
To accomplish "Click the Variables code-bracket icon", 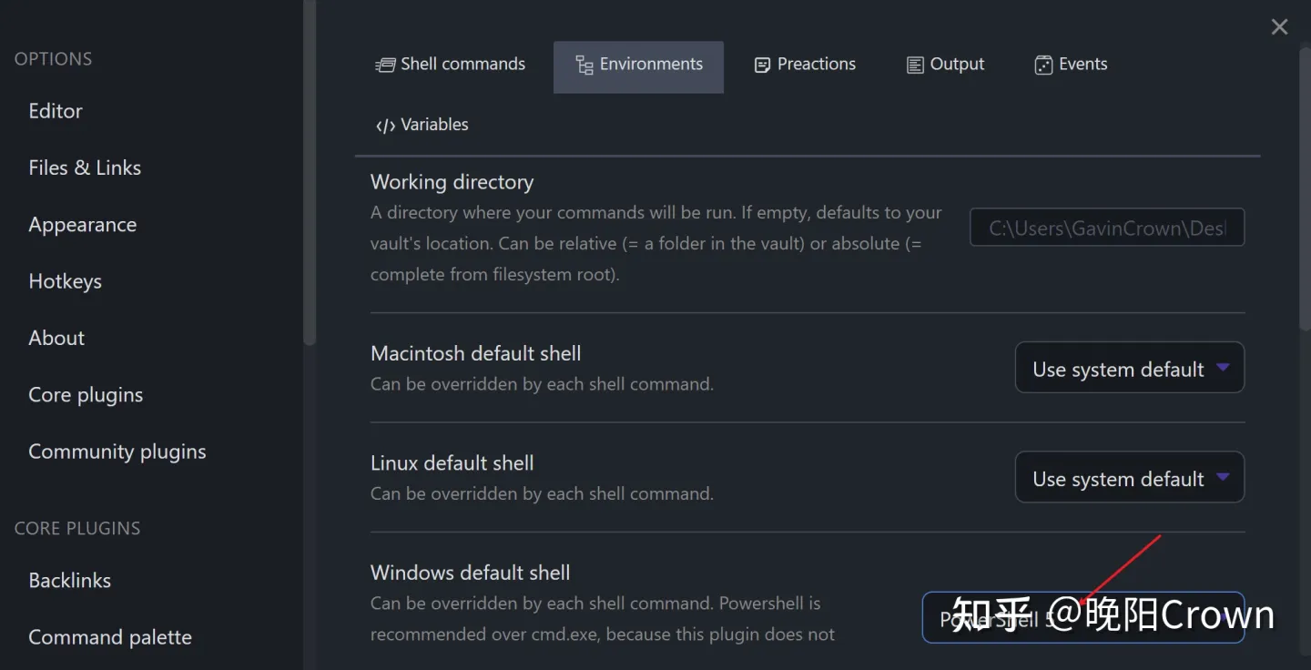I will coord(385,126).
